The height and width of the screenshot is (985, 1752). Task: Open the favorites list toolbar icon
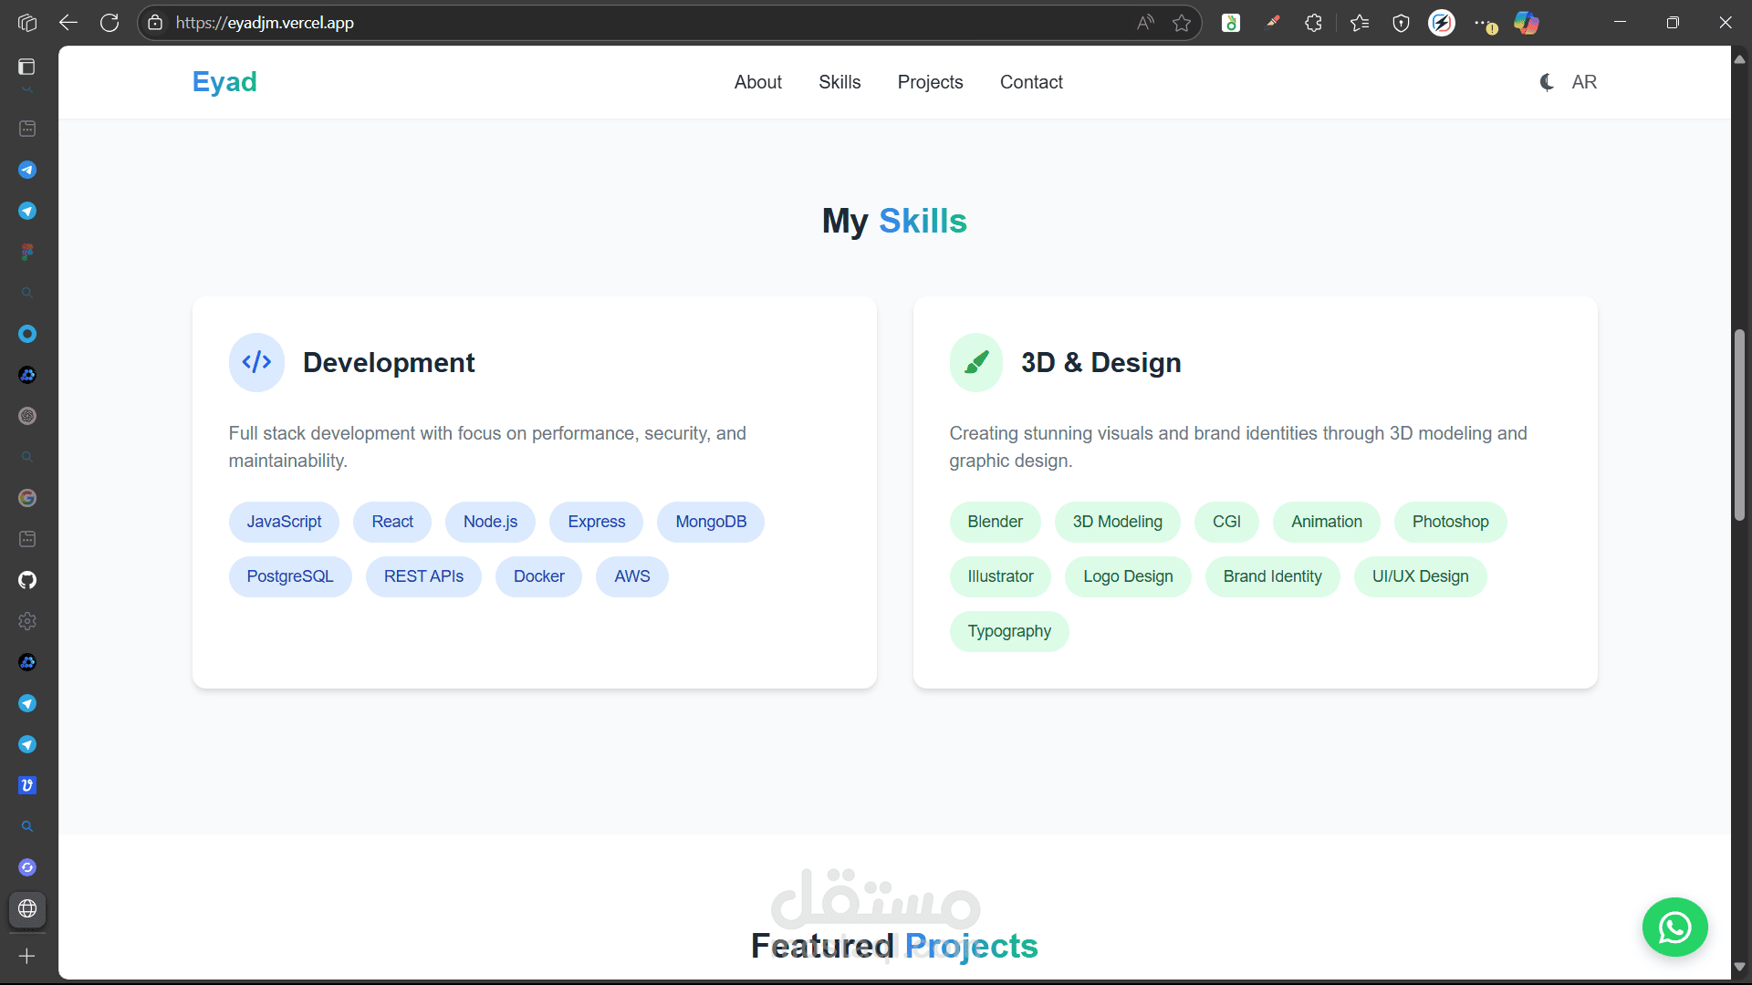(x=1360, y=23)
